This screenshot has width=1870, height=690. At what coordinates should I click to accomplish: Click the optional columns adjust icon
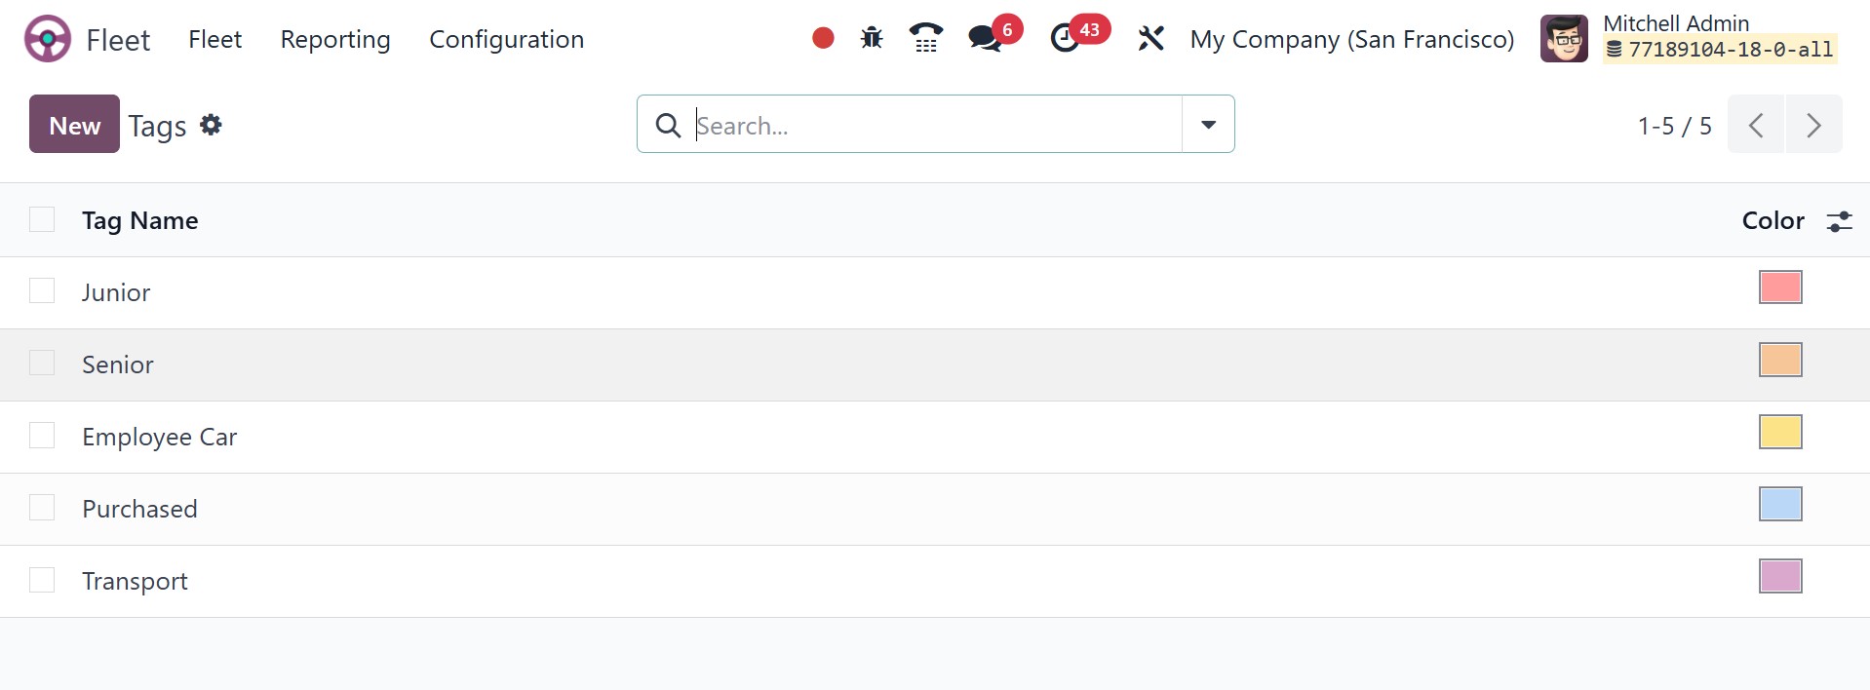(x=1839, y=221)
